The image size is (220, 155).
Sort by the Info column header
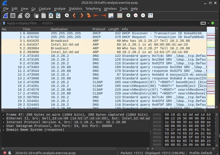point(164,29)
